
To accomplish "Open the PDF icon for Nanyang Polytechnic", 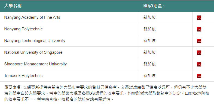I will 199,29.
